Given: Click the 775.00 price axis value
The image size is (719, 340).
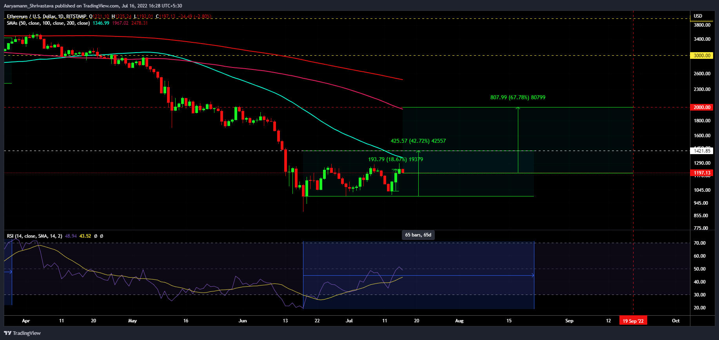Looking at the screenshot, I should click(x=701, y=228).
